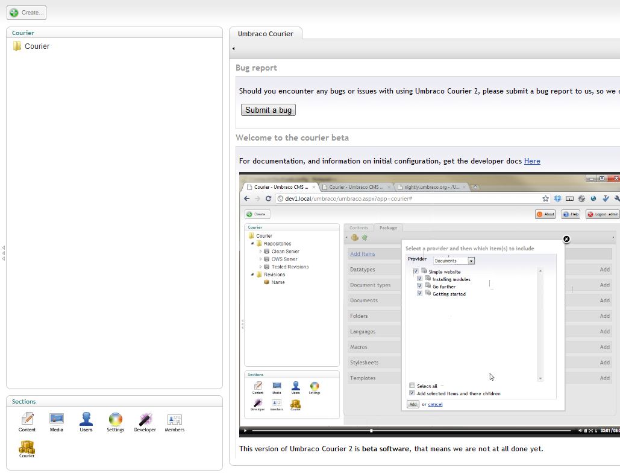This screenshot has height=476, width=620.
Task: Click the browser back arrow in the video
Action: (x=247, y=199)
